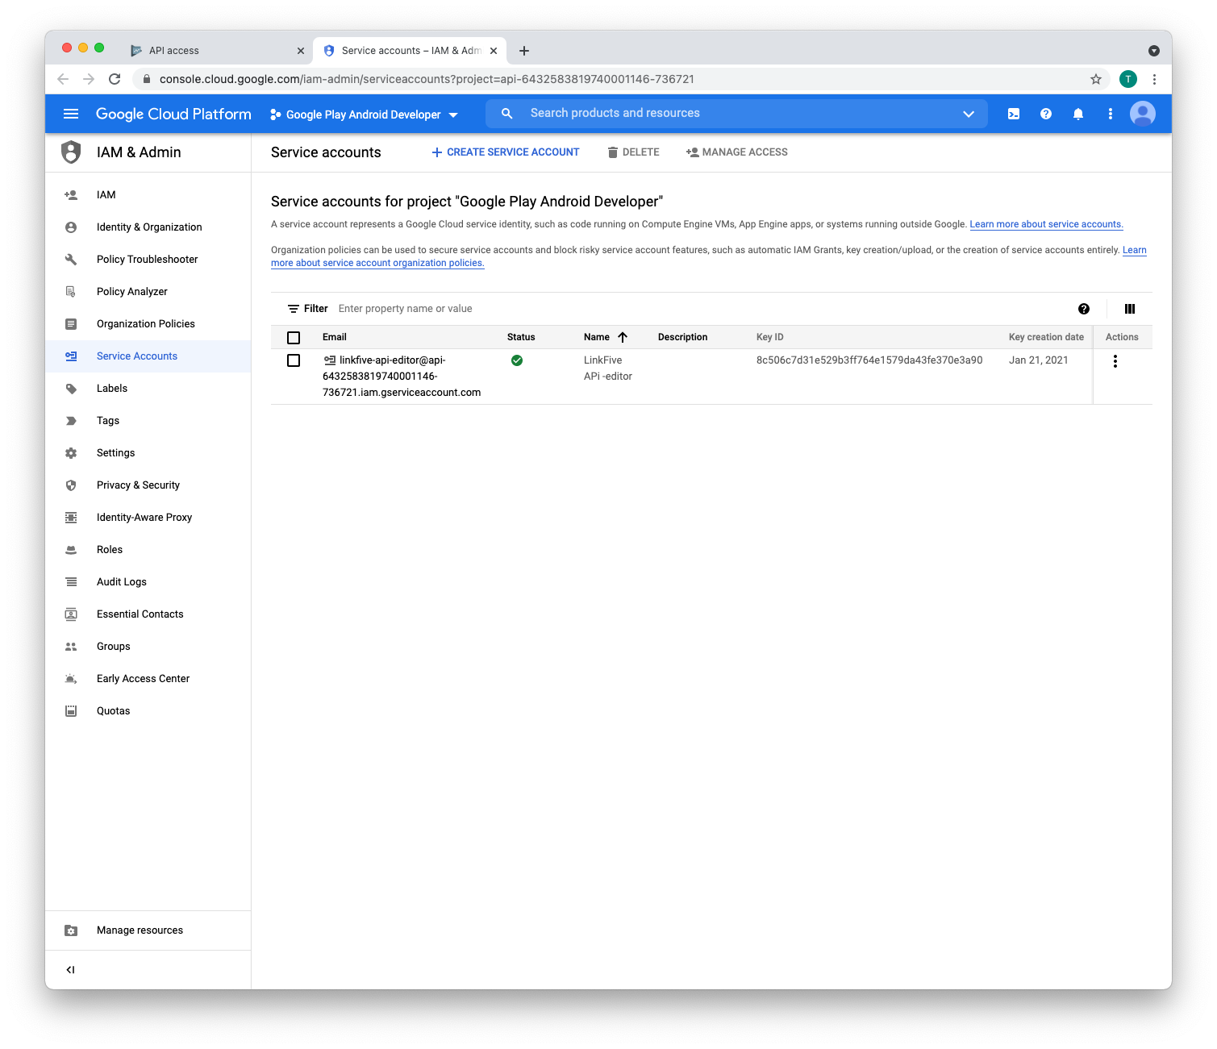Open Google Play Android Developer project selector
This screenshot has height=1049, width=1217.
click(x=365, y=114)
